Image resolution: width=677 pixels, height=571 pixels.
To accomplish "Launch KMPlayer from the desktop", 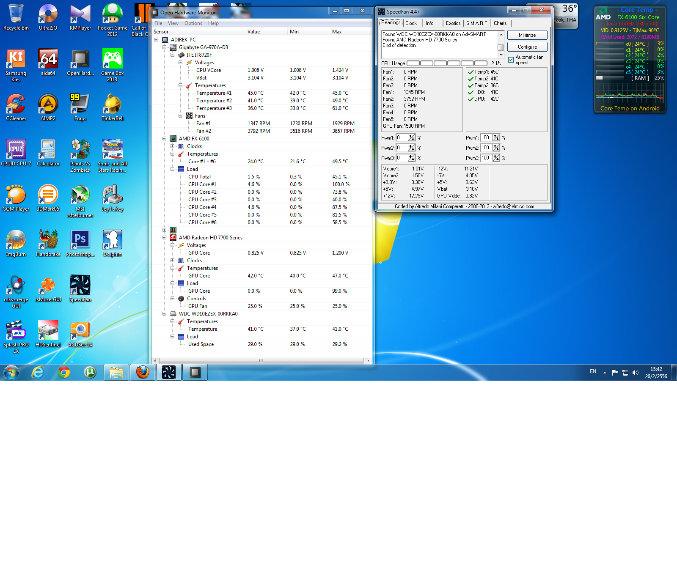I will point(80,17).
